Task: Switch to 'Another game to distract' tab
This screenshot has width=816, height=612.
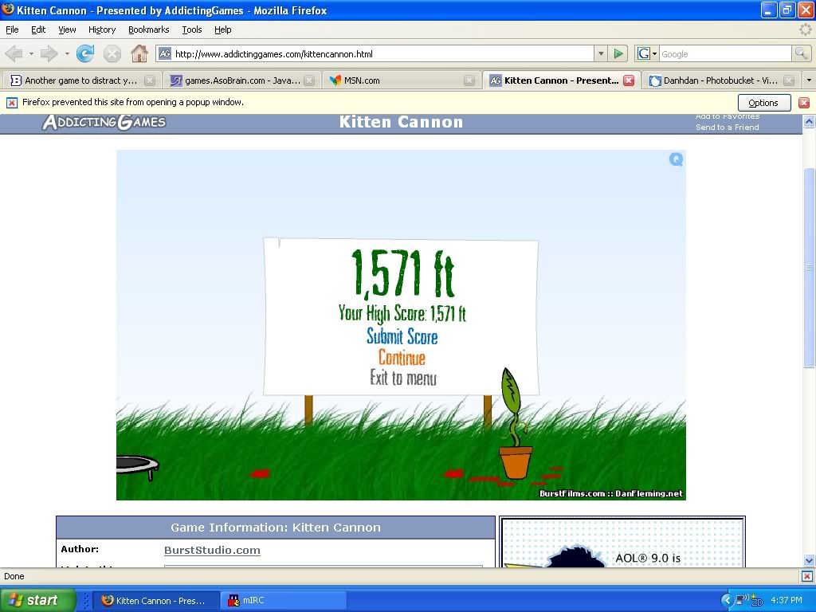Action: click(82, 80)
